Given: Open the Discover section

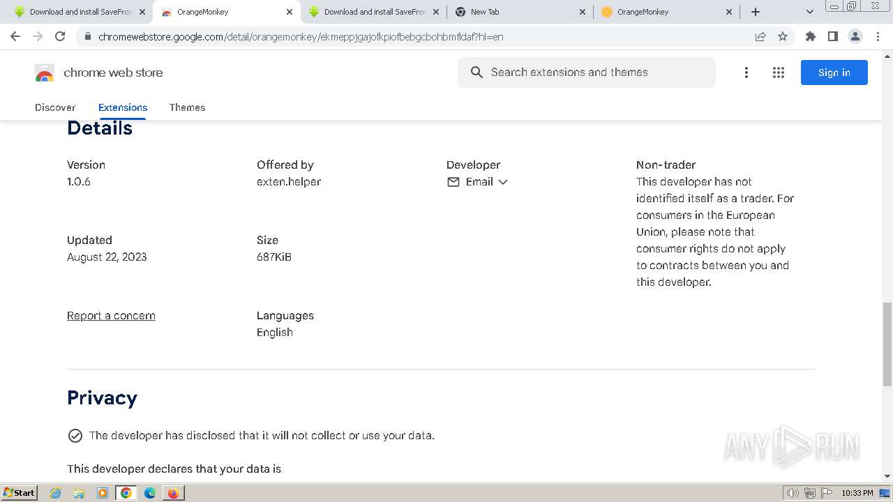Looking at the screenshot, I should 55,107.
